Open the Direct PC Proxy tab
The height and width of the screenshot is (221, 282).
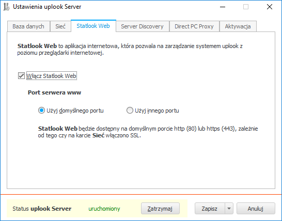194,26
